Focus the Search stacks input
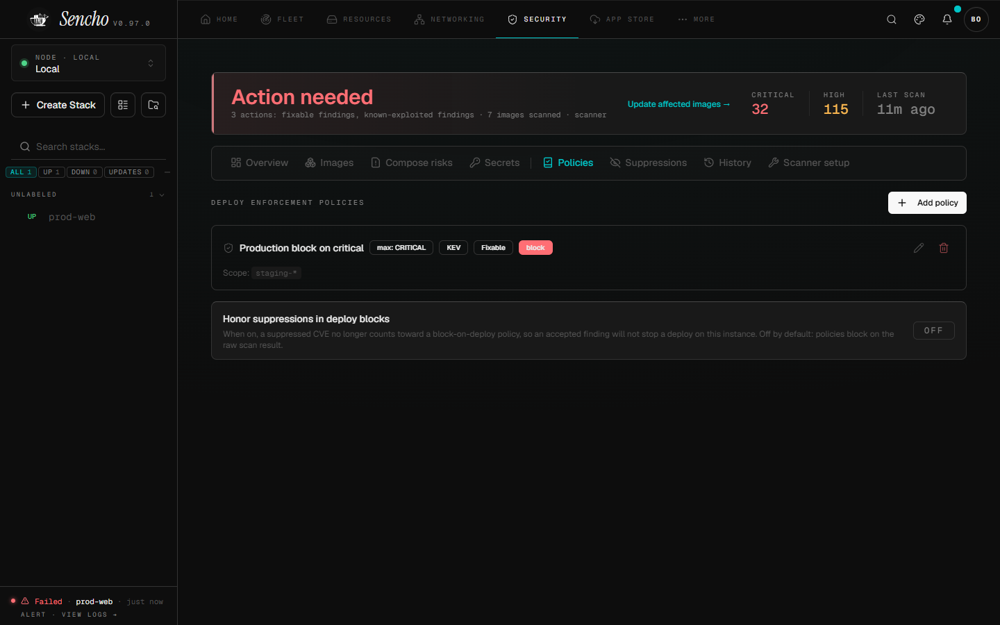Image resolution: width=1000 pixels, height=625 pixels. point(88,147)
